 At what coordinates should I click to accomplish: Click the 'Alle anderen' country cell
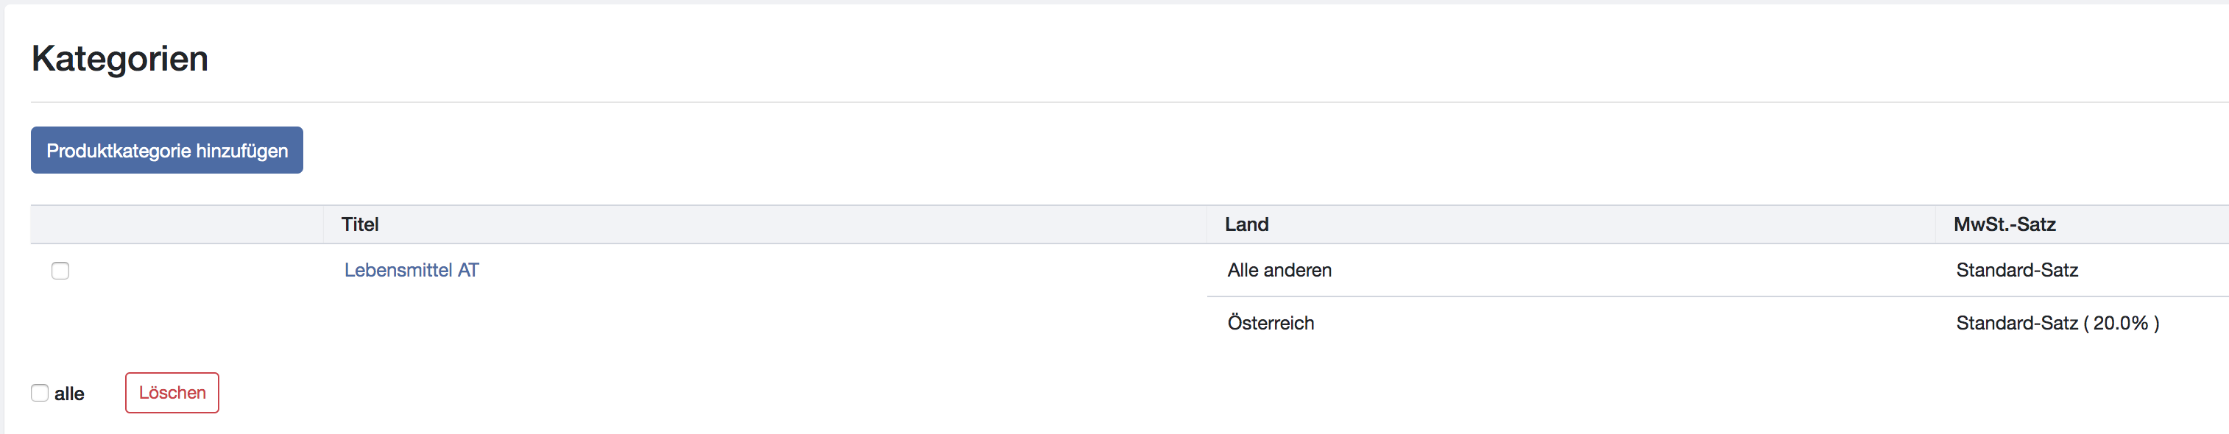click(x=1279, y=271)
